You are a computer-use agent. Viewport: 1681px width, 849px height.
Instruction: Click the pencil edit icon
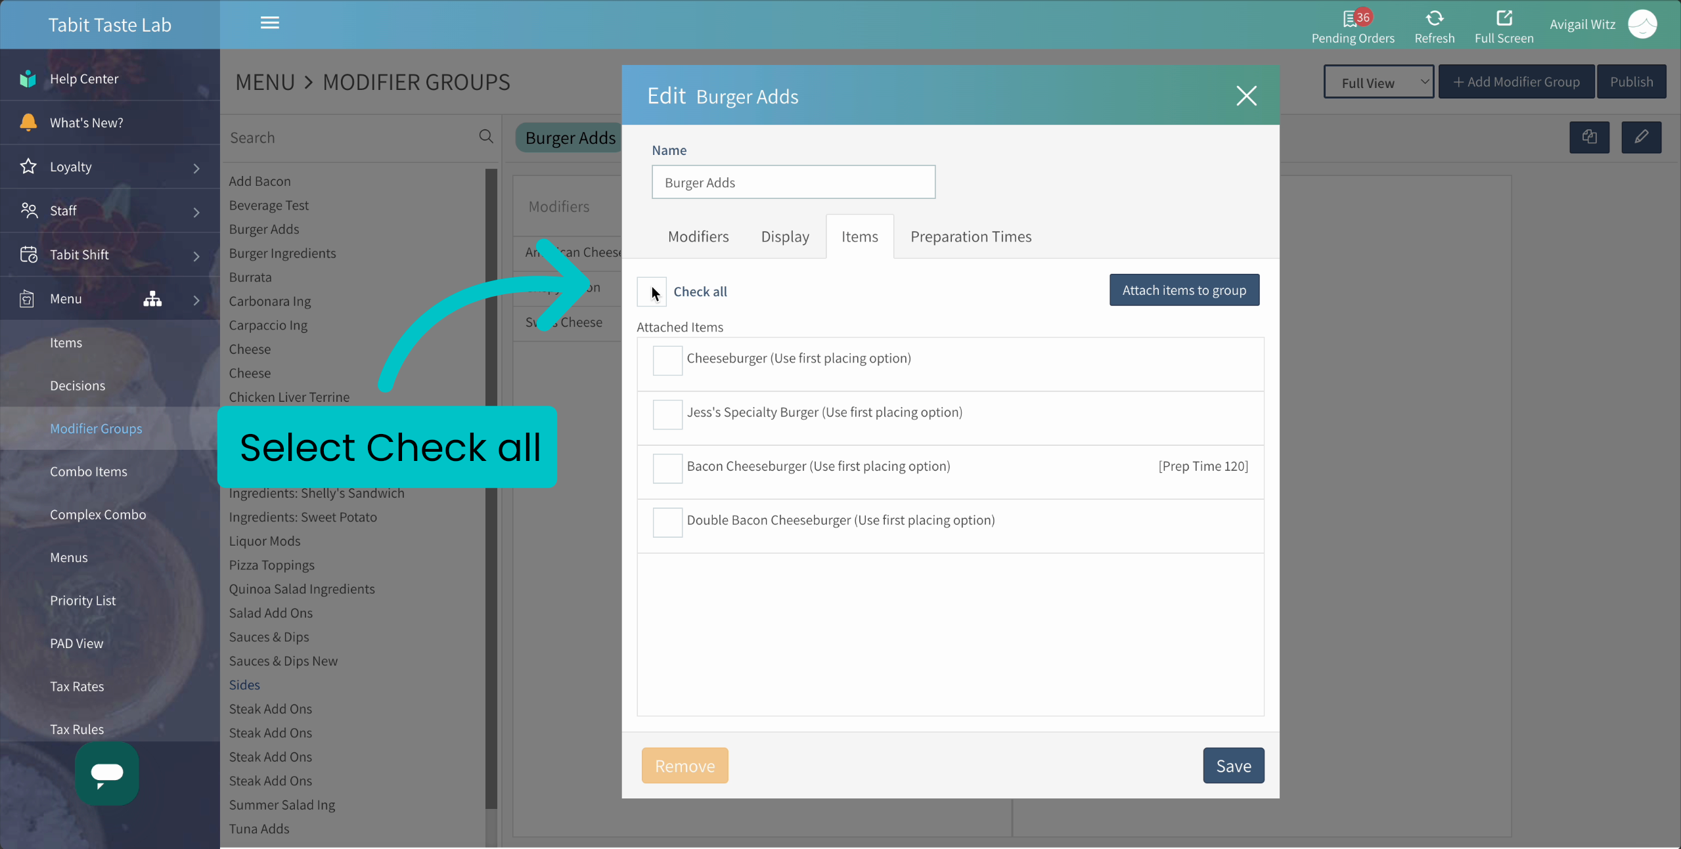click(x=1640, y=137)
